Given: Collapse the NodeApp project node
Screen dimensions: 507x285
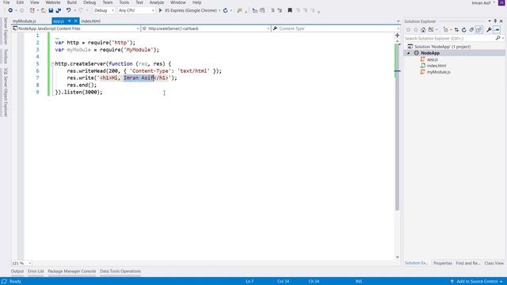Looking at the screenshot, I should (x=409, y=53).
